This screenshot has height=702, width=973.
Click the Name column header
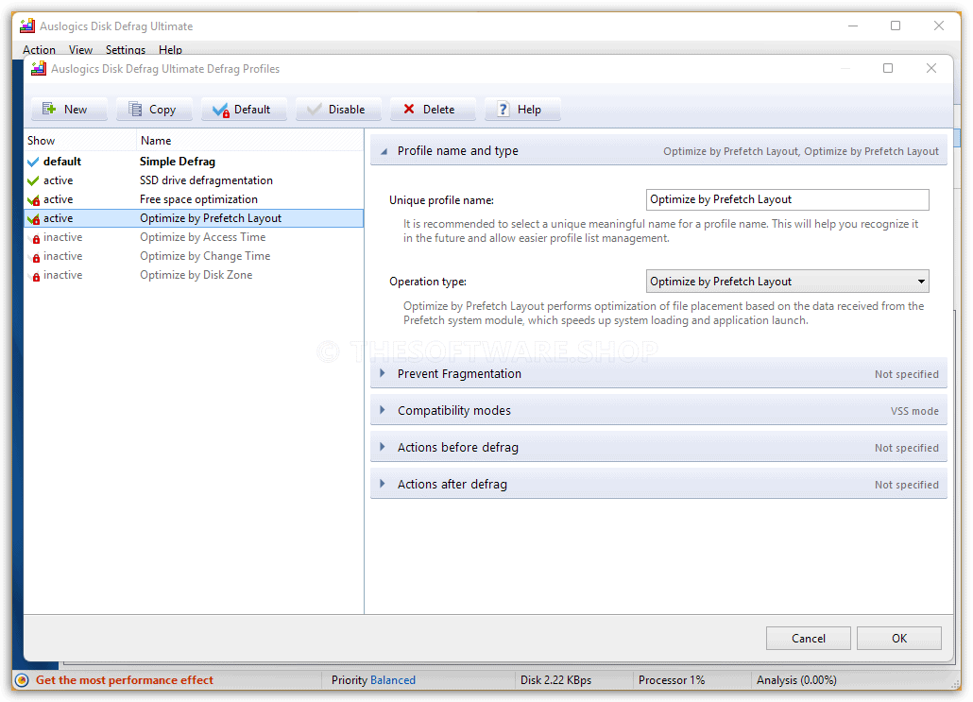click(250, 141)
